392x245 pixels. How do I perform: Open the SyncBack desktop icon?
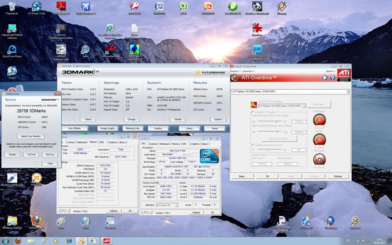355,222
